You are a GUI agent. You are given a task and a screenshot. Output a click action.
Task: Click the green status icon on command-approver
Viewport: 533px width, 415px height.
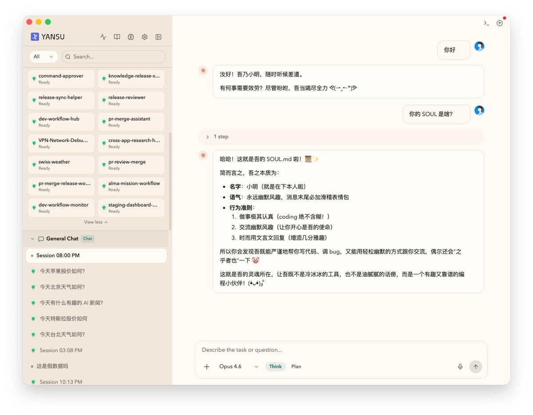pyautogui.click(x=34, y=78)
